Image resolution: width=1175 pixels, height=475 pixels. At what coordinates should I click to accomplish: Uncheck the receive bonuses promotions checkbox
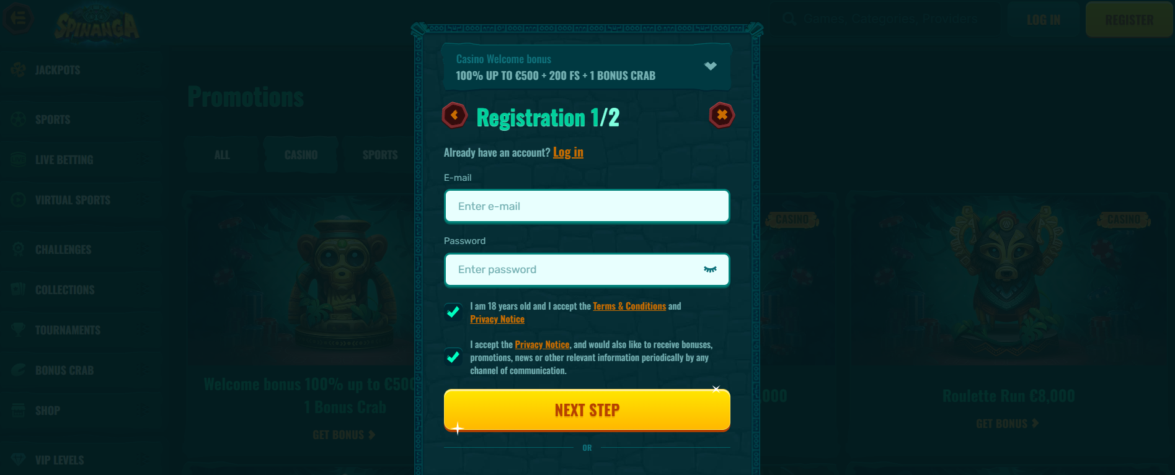pos(453,357)
